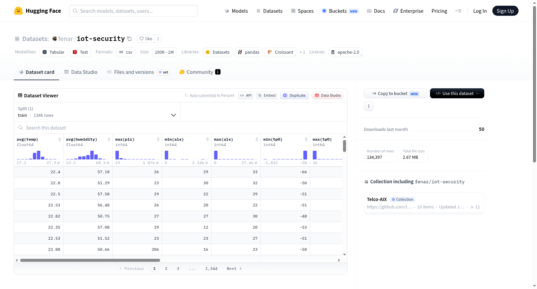This screenshot has height=289, width=537.
Task: Open Docs in top navigation
Action: tap(376, 11)
